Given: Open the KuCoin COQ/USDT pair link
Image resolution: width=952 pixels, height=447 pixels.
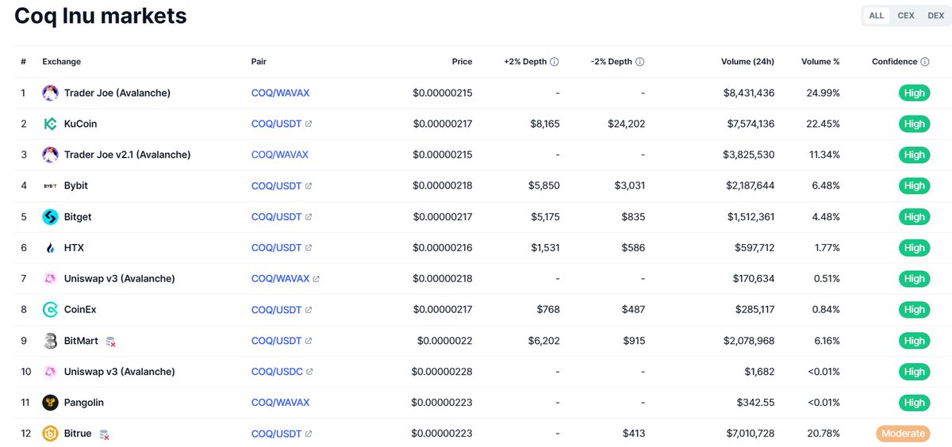Looking at the screenshot, I should (x=276, y=124).
